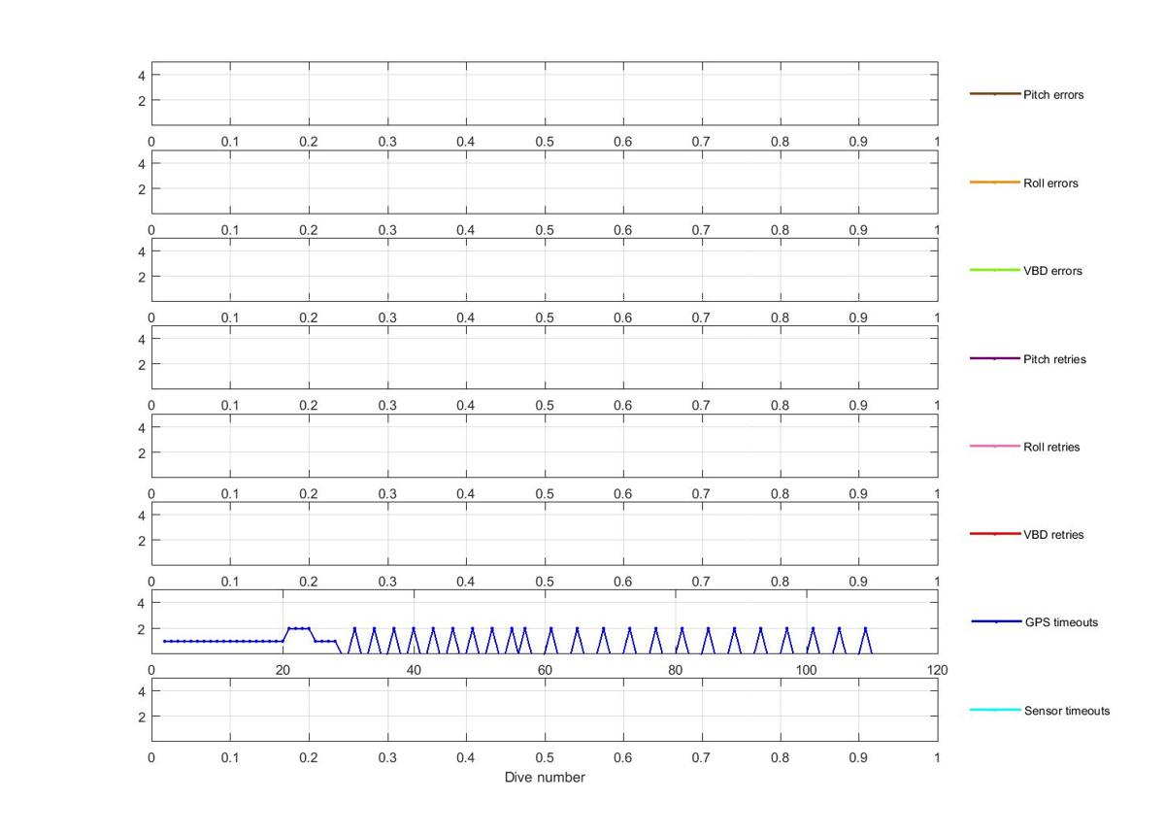Image resolution: width=1165 pixels, height=834 pixels.
Task: Select the VBD retries legend label
Action: point(1053,535)
